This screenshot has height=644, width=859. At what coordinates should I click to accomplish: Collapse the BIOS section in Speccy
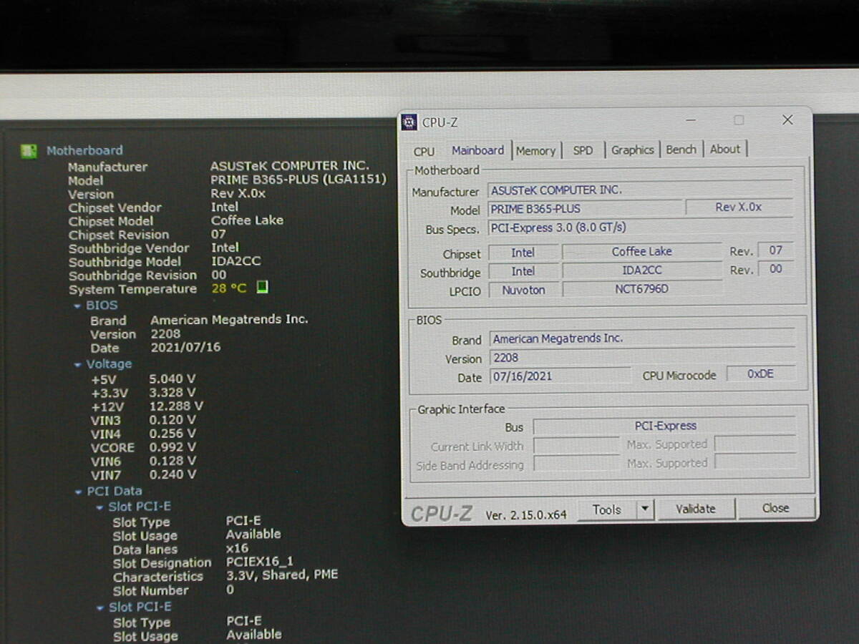pos(77,306)
